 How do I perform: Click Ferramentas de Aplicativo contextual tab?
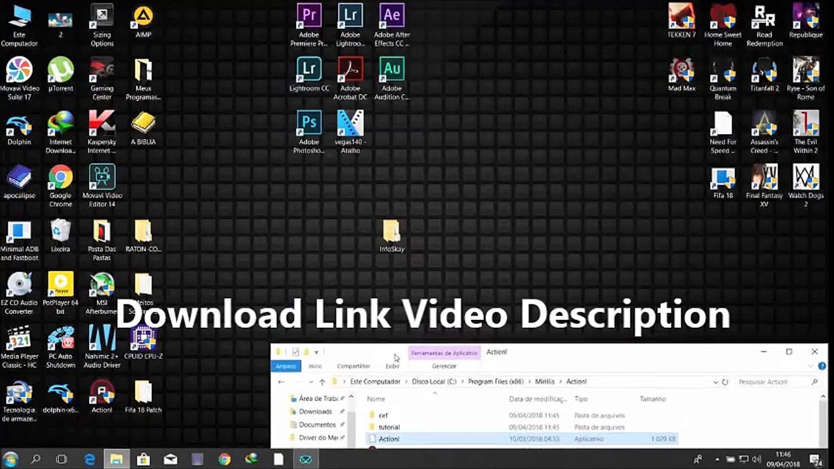click(444, 352)
